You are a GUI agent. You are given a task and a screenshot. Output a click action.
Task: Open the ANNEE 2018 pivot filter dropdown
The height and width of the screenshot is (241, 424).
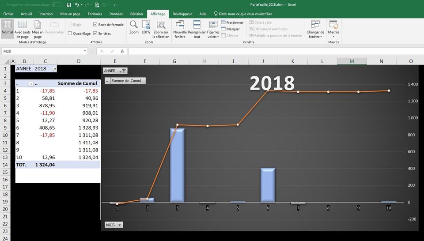click(54, 69)
